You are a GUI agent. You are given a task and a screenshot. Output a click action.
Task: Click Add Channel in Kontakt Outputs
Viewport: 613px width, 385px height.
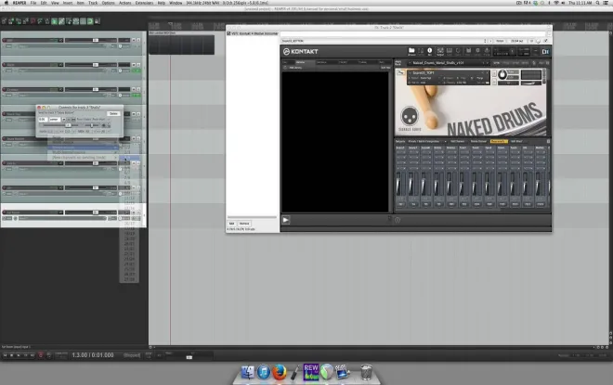pos(458,141)
